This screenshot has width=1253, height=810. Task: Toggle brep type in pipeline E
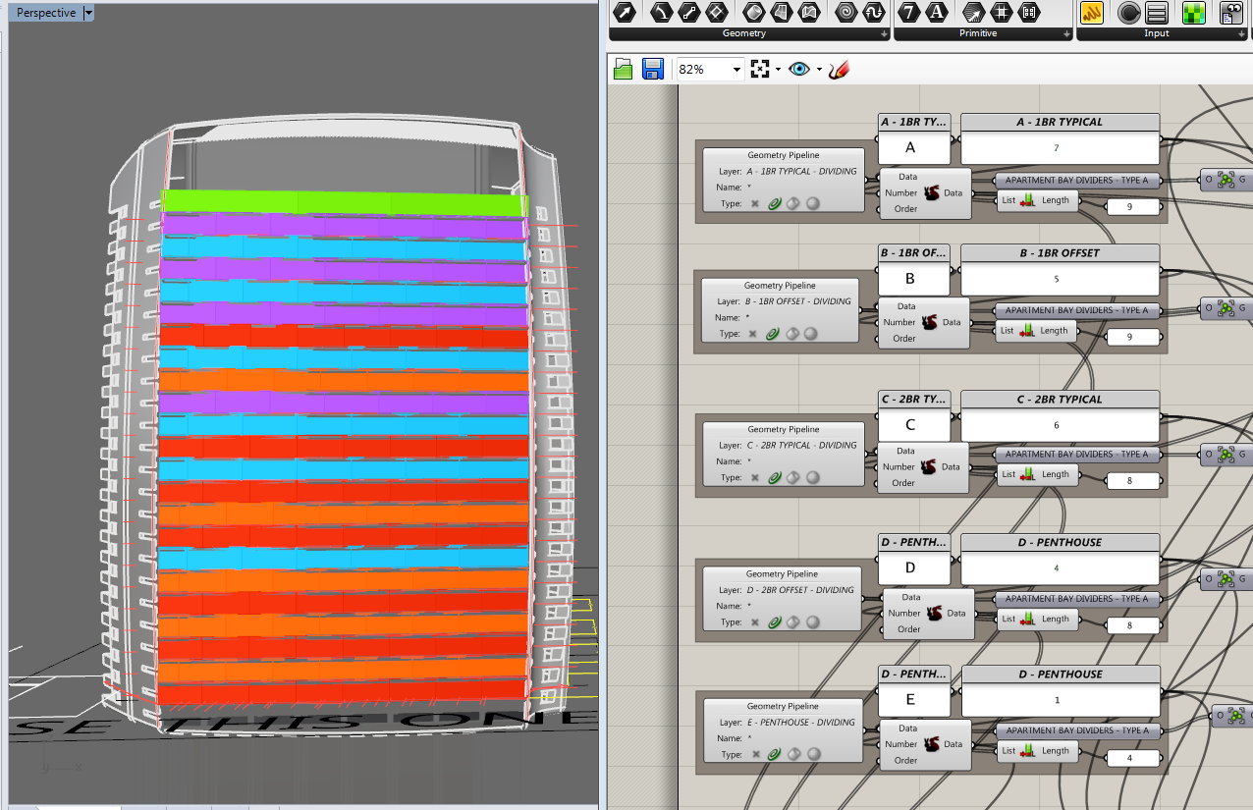click(x=793, y=754)
